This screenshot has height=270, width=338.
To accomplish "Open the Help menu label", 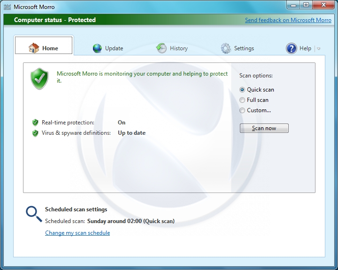I will click(305, 48).
